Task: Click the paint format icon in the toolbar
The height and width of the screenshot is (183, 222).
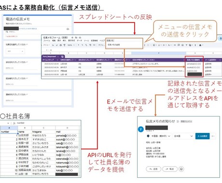Action: coord(64,45)
